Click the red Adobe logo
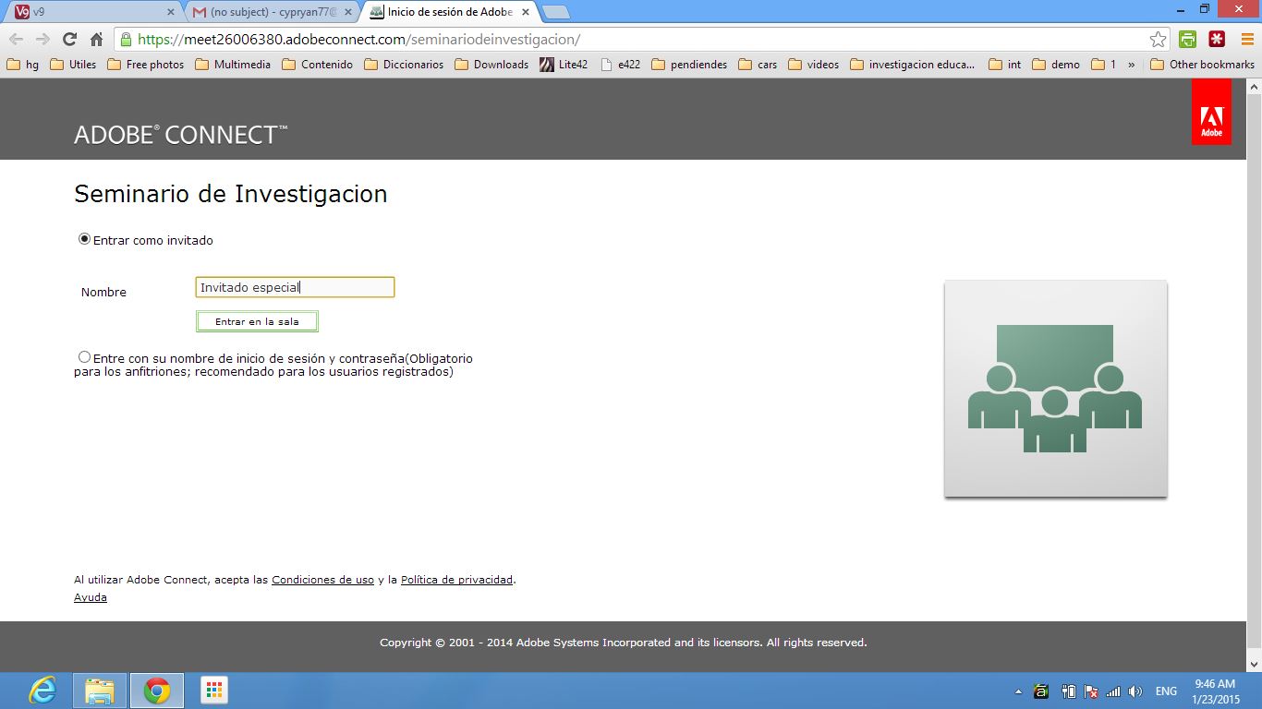The image size is (1262, 709). click(1211, 113)
